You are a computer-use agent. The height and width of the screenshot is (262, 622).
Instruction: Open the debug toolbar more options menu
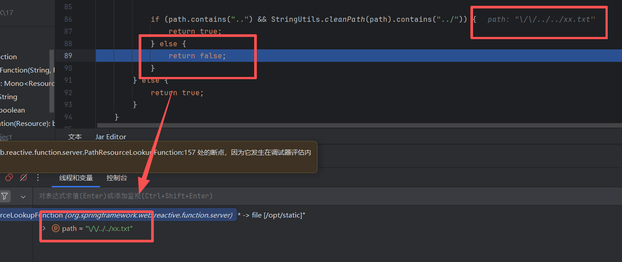point(38,177)
